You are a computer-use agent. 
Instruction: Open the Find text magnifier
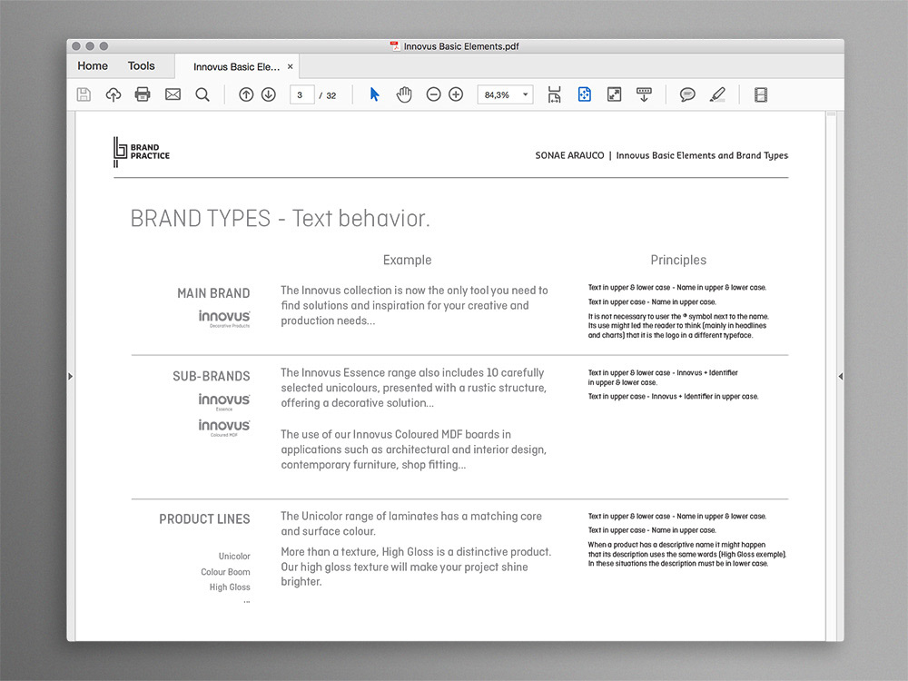(x=202, y=94)
